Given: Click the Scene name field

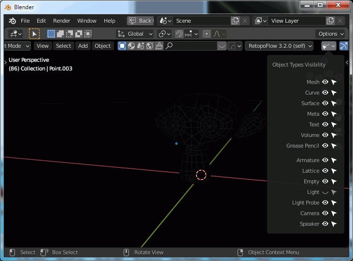Looking at the screenshot, I should (201, 21).
